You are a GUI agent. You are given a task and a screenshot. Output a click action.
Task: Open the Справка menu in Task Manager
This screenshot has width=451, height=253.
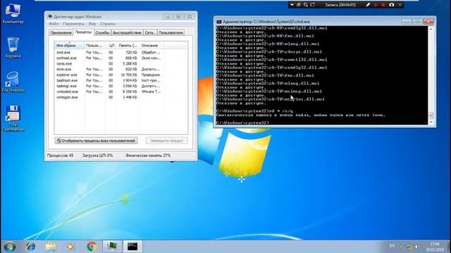tap(108, 24)
